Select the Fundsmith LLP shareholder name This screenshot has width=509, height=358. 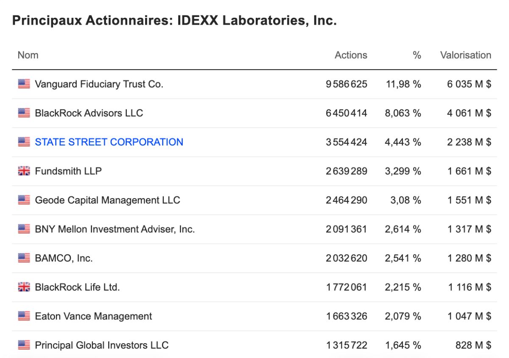click(68, 171)
